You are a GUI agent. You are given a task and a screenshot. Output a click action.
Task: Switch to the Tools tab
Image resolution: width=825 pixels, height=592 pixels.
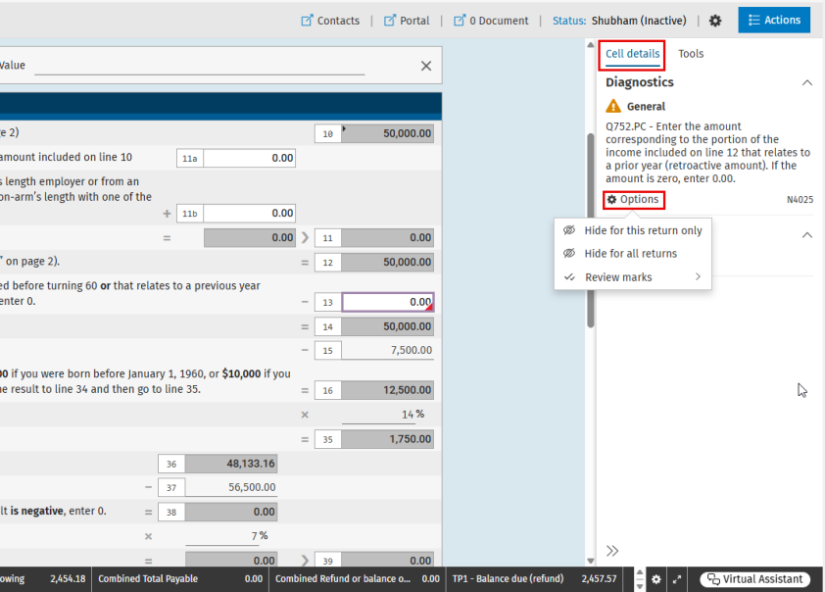[691, 54]
